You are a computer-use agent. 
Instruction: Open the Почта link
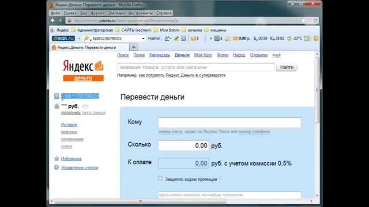tap(139, 55)
